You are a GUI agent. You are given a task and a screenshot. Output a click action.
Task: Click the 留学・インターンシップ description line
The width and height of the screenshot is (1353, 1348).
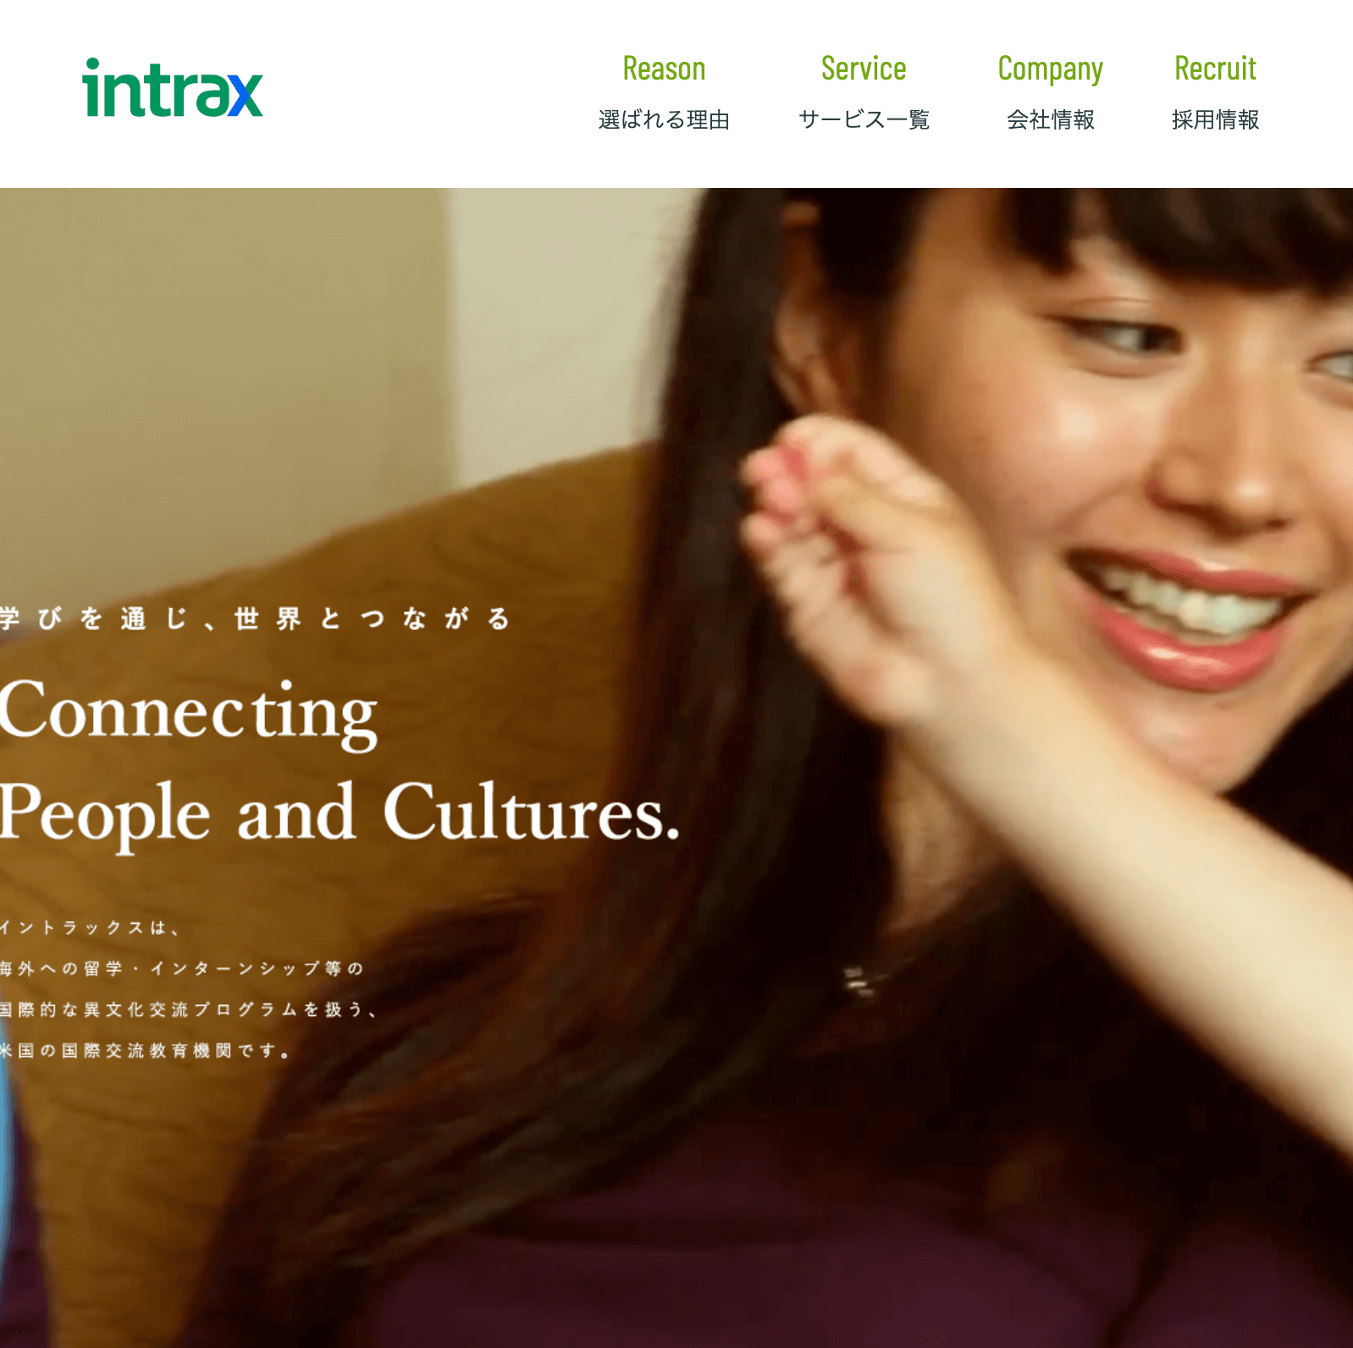[182, 969]
